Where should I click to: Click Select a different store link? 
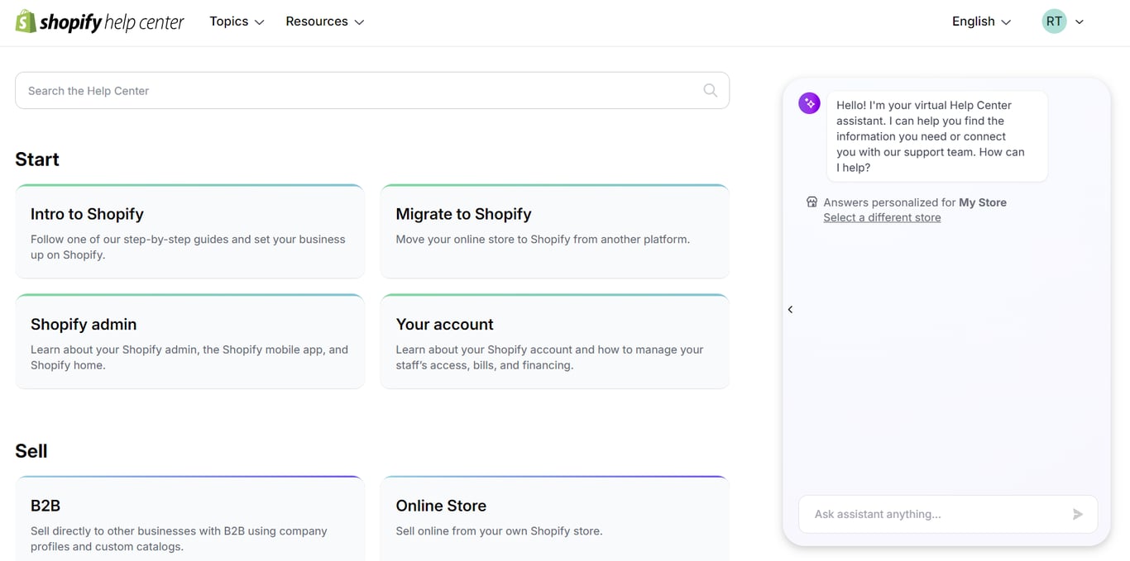click(882, 216)
